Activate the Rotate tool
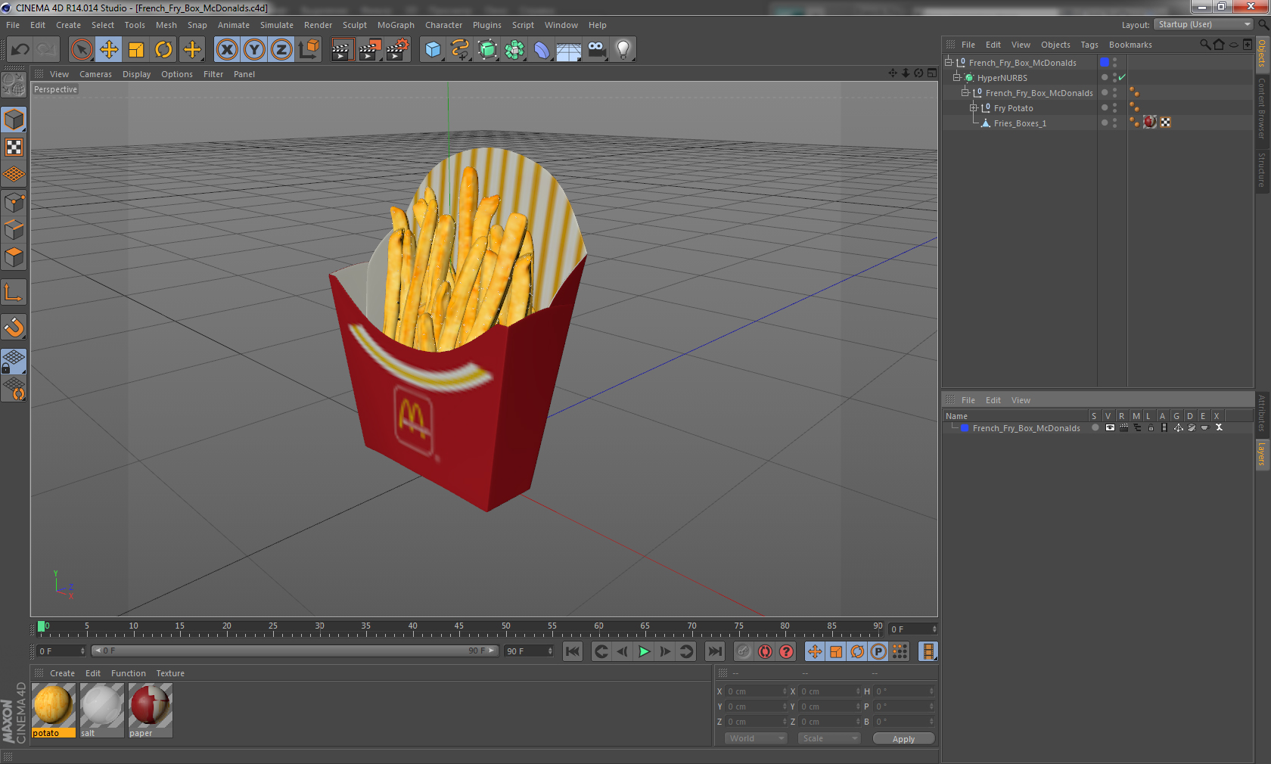Screen dimensions: 1271x764 point(163,50)
